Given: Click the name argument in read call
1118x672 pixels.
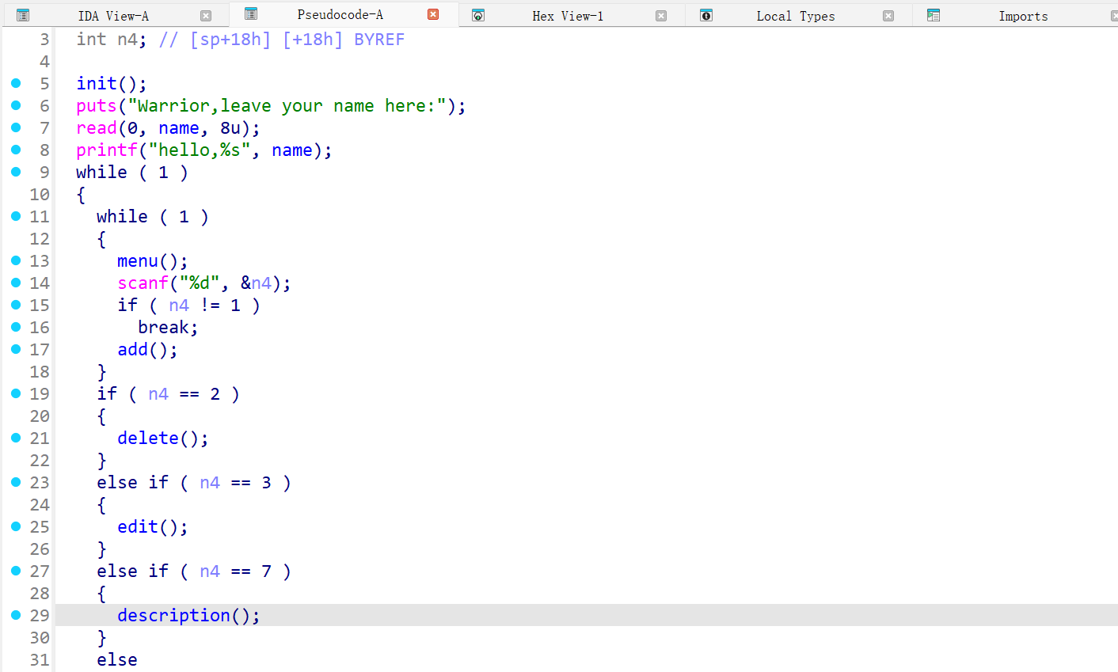Looking at the screenshot, I should tap(179, 127).
